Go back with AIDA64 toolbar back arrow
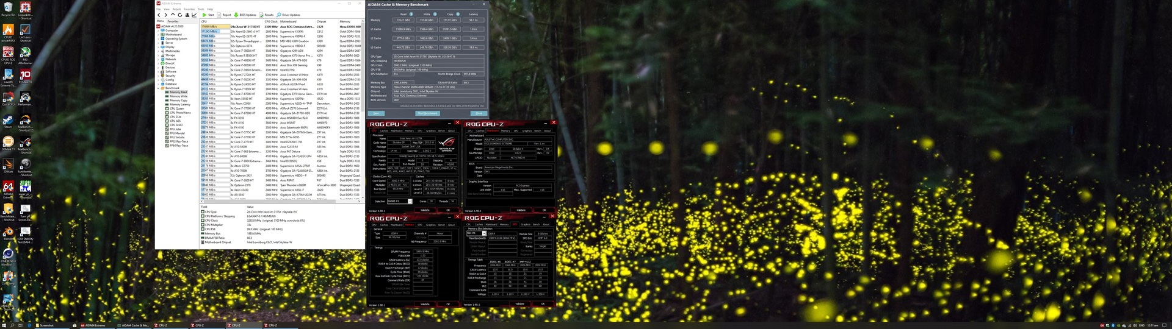Viewport: 1172px width, 329px height. click(159, 15)
